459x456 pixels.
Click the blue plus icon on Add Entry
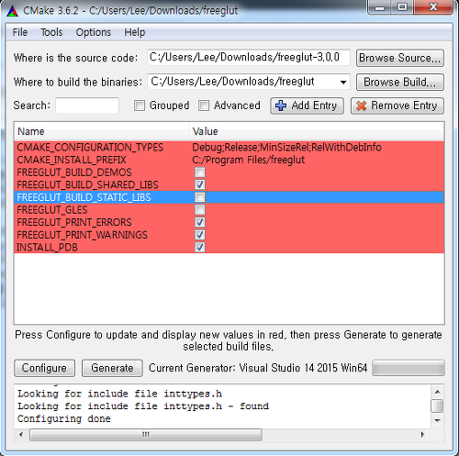pos(281,106)
